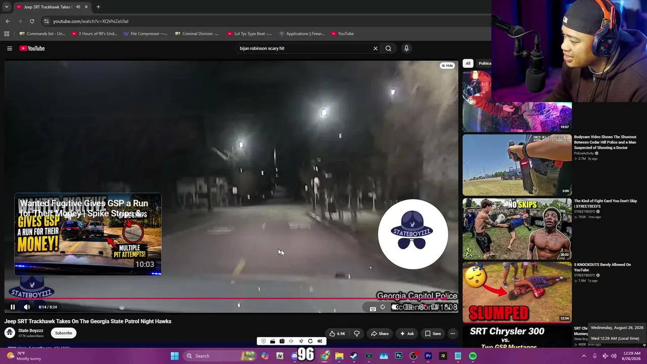Click the camera icon in floating toolbar
The width and height of the screenshot is (647, 364).
[x=282, y=341]
